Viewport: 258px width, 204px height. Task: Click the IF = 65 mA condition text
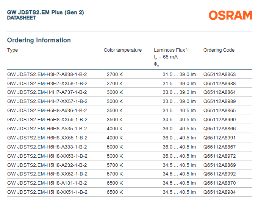[x=166, y=57]
